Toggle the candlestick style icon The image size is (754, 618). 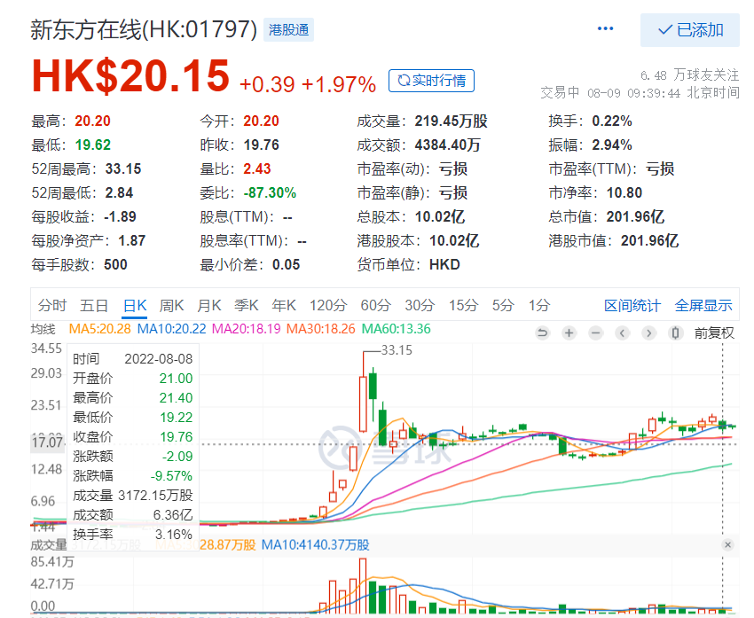click(x=676, y=333)
